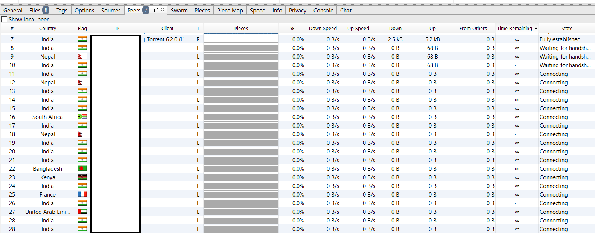Sort by the Down Speed column header

coord(323,28)
